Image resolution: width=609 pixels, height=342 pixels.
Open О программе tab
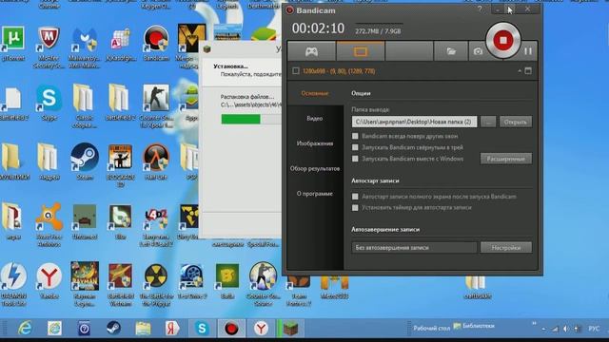[315, 194]
